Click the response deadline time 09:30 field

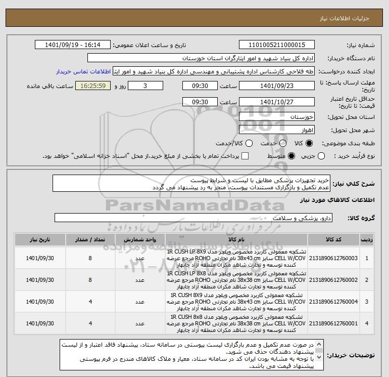pyautogui.click(x=200, y=86)
